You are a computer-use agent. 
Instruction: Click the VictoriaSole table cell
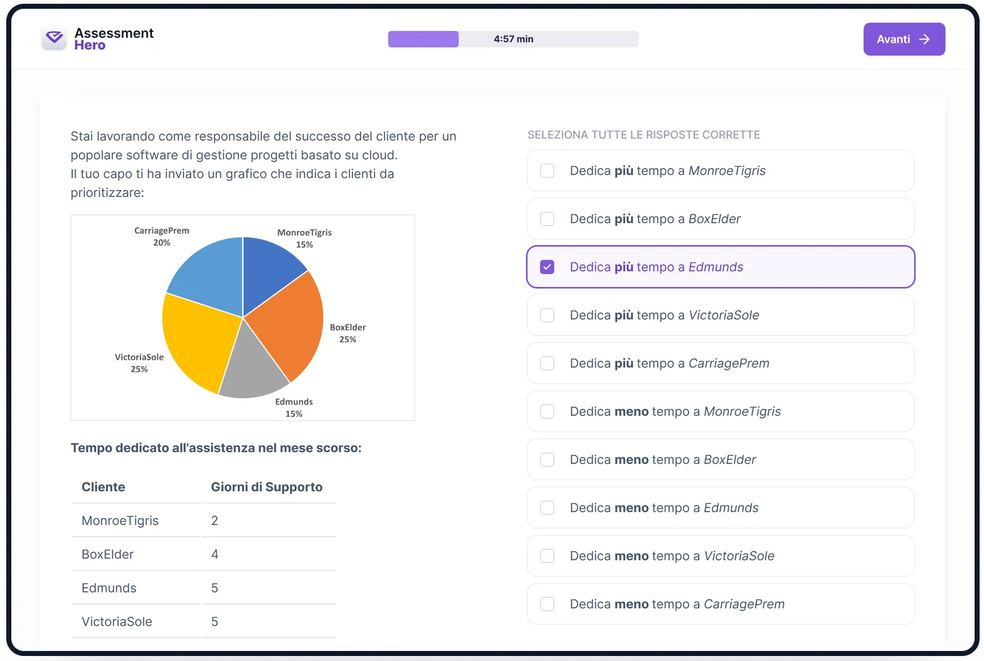click(117, 621)
